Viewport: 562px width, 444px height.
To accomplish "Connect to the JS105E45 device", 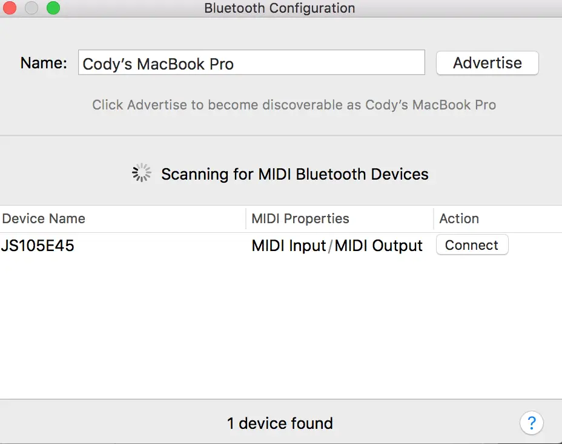I will tap(472, 245).
